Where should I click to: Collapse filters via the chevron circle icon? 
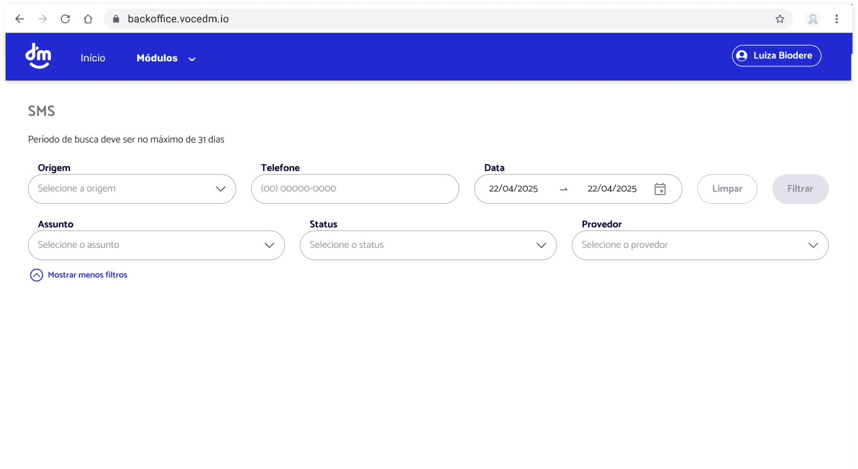tap(37, 274)
